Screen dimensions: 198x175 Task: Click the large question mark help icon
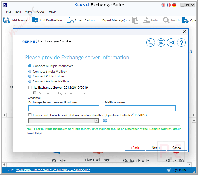tap(181, 42)
